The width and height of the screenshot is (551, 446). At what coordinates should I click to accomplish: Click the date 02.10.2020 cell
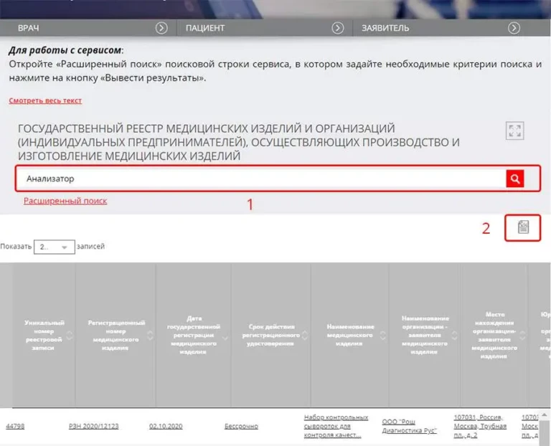pos(166,427)
